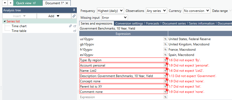Screen dimensions: 232x100
Task: Click the fx icon beside fr10ygov
Action: (166, 50)
